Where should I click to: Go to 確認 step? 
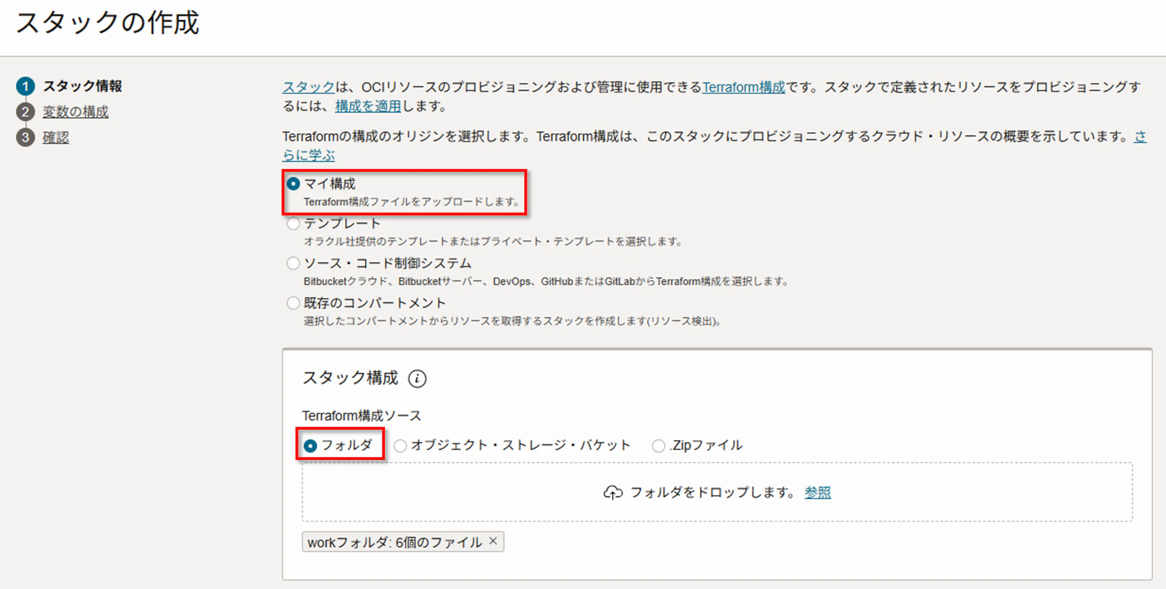pos(56,138)
